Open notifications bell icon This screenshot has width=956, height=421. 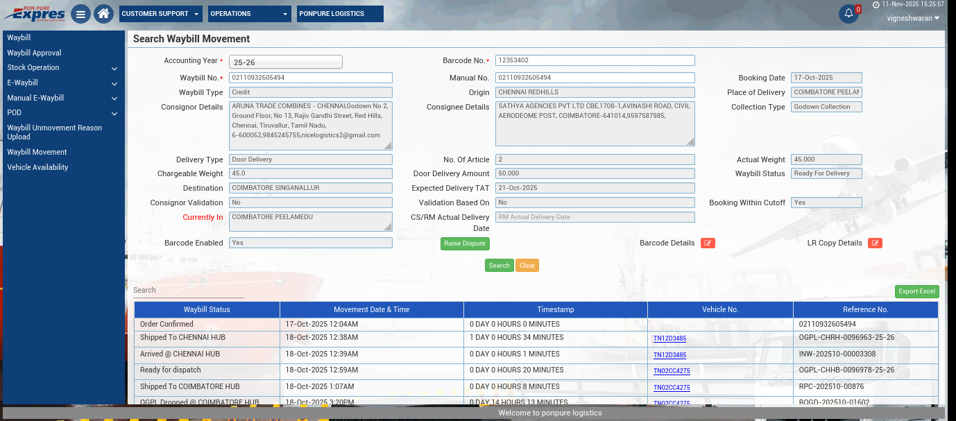tap(848, 14)
